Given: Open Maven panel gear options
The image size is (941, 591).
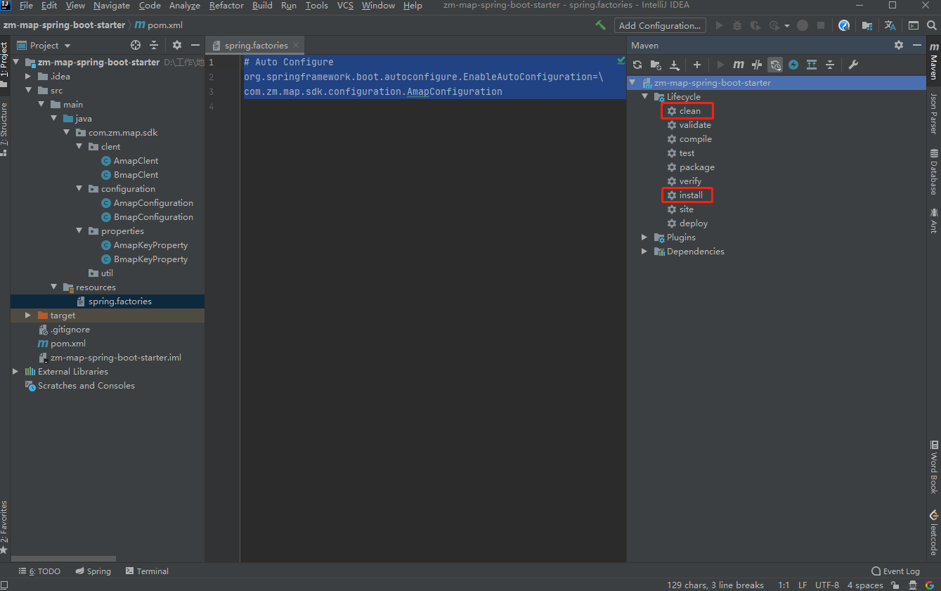Looking at the screenshot, I should pyautogui.click(x=899, y=45).
